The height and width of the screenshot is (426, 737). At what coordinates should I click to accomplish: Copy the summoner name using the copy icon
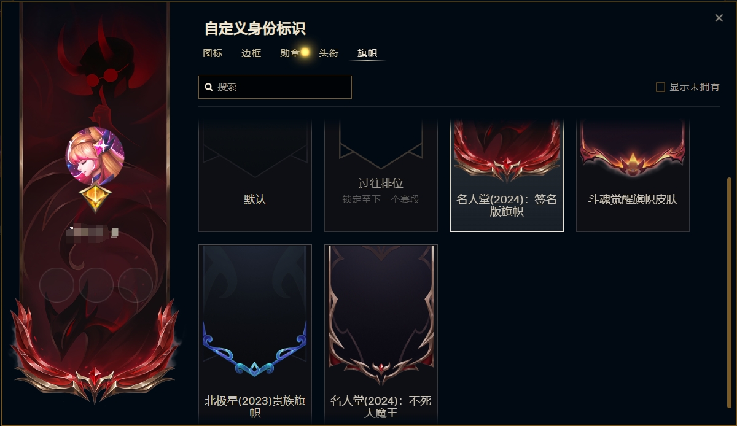[x=114, y=233]
